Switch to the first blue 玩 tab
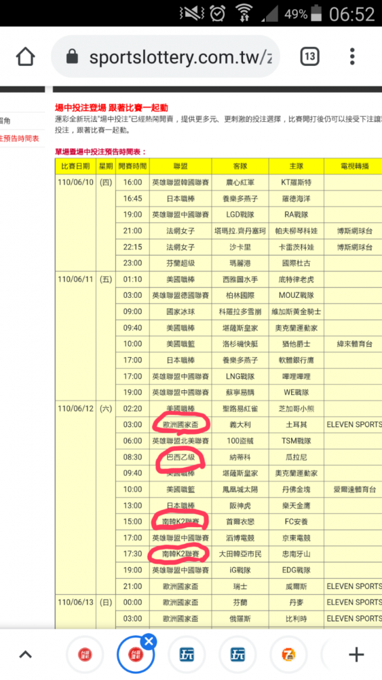The image size is (382, 680). (187, 655)
